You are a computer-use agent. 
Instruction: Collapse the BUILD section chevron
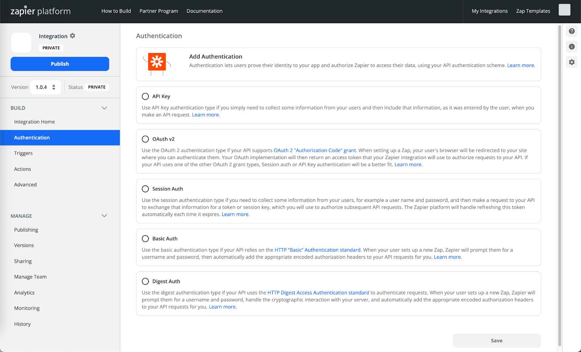click(104, 108)
